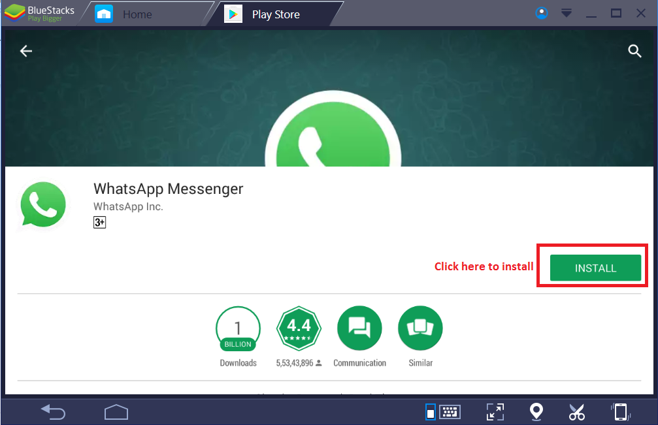658x425 pixels.
Task: Tap the 1 Billion downloads badge
Action: click(238, 328)
